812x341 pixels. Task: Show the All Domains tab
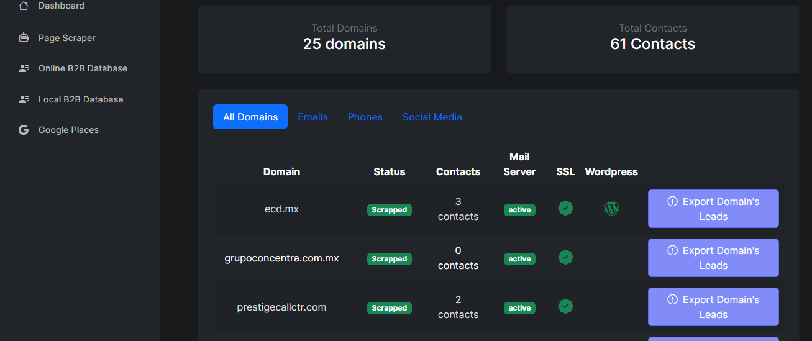250,117
